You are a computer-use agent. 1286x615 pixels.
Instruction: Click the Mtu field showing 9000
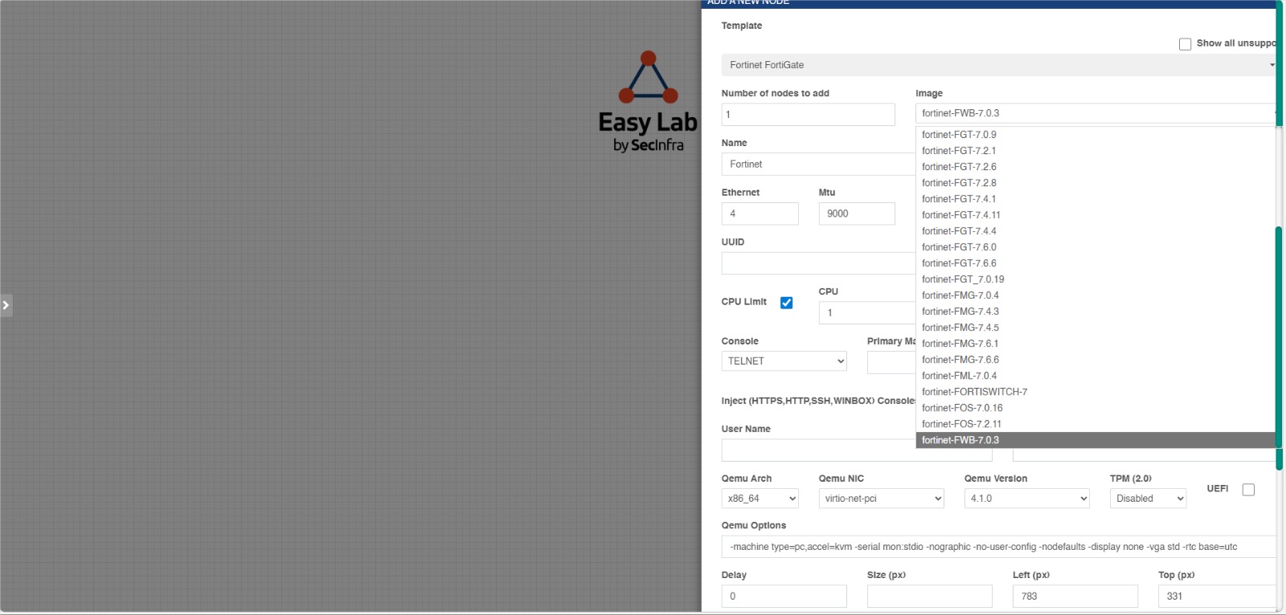(857, 214)
